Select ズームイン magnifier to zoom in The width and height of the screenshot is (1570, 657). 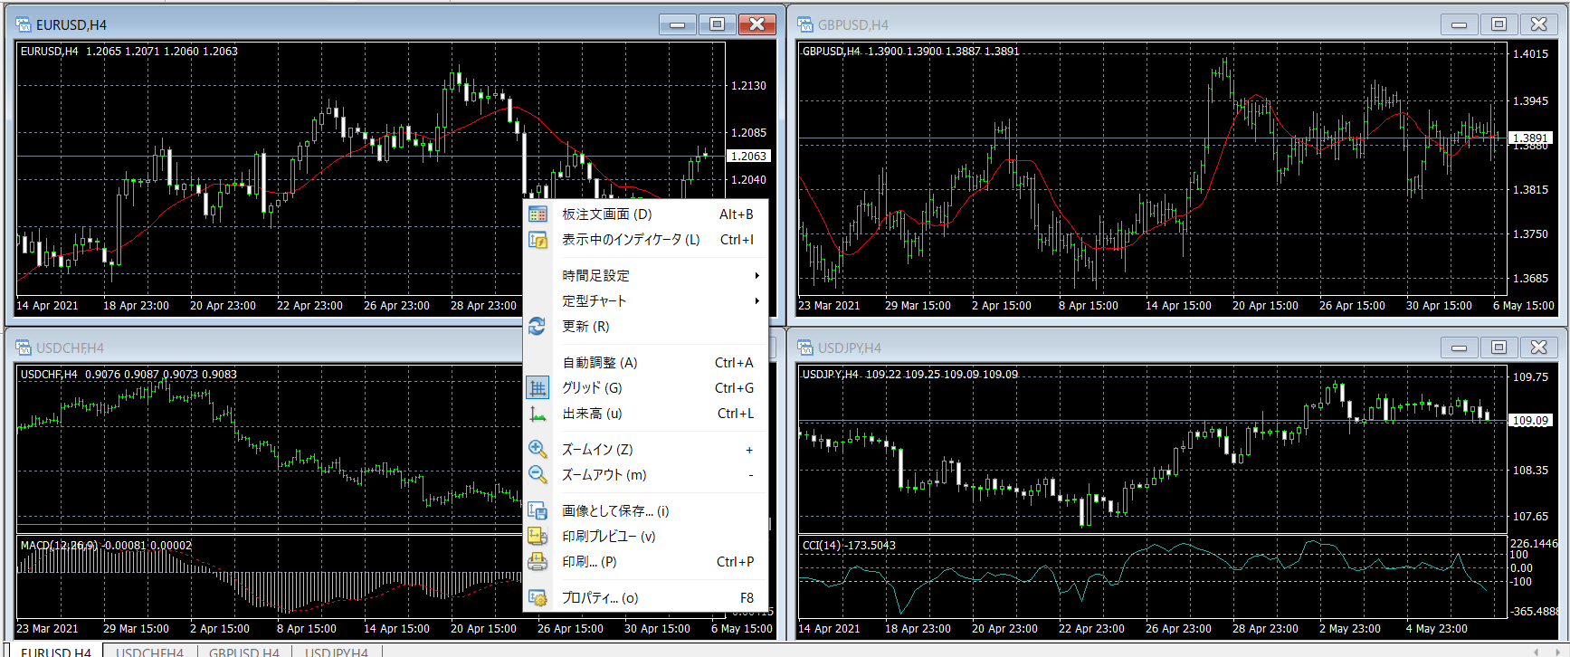pyautogui.click(x=538, y=450)
